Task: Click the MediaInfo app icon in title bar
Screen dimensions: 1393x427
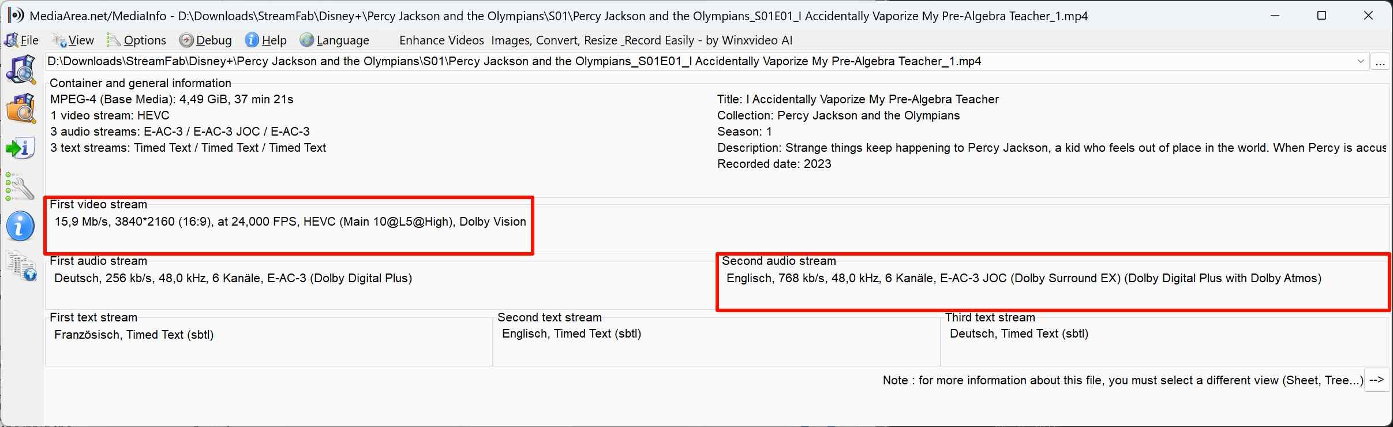Action: pos(16,16)
